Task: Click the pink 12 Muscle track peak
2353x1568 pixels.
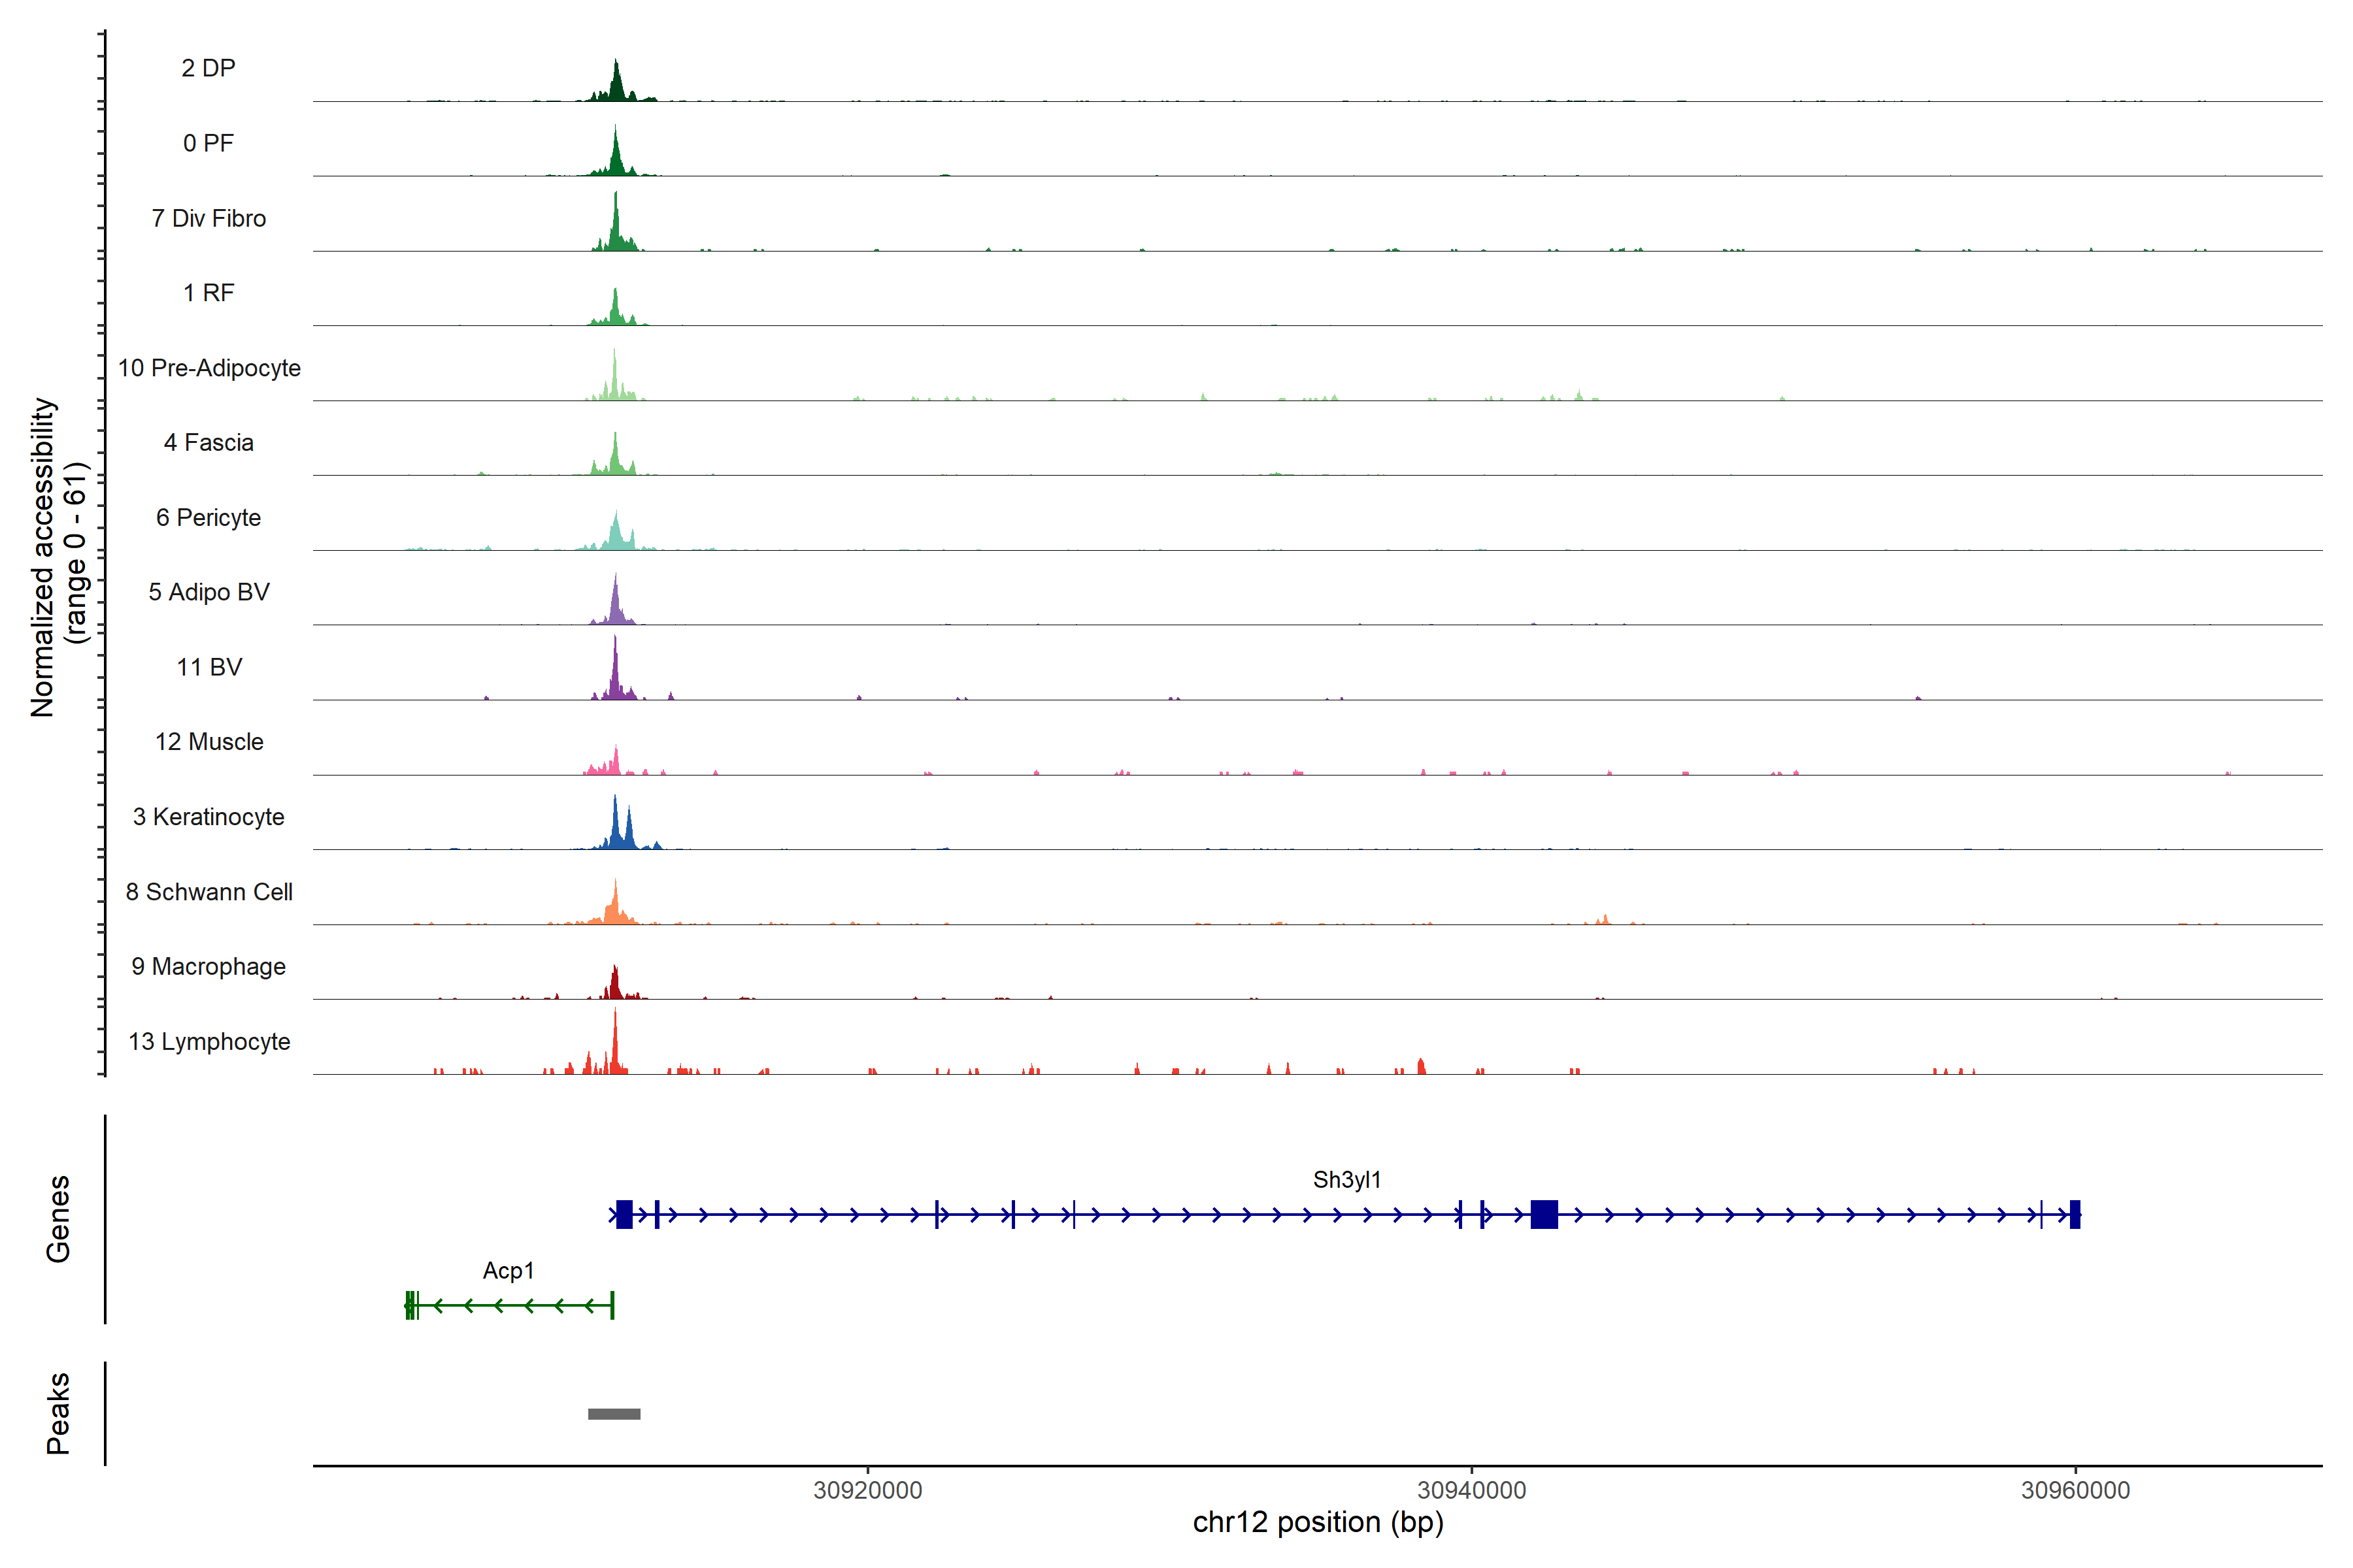Action: click(x=615, y=762)
